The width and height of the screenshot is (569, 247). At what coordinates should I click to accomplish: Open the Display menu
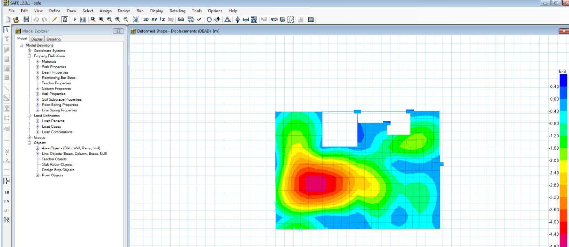tap(156, 11)
